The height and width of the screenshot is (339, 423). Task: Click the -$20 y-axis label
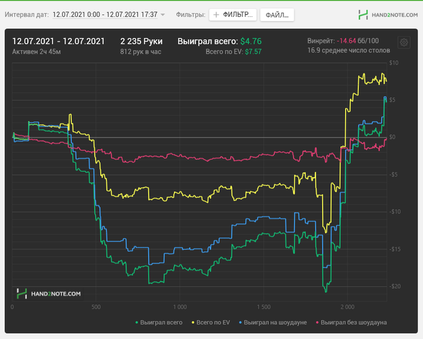395,286
